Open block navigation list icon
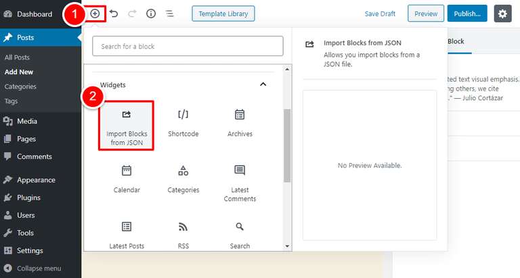 [x=169, y=14]
